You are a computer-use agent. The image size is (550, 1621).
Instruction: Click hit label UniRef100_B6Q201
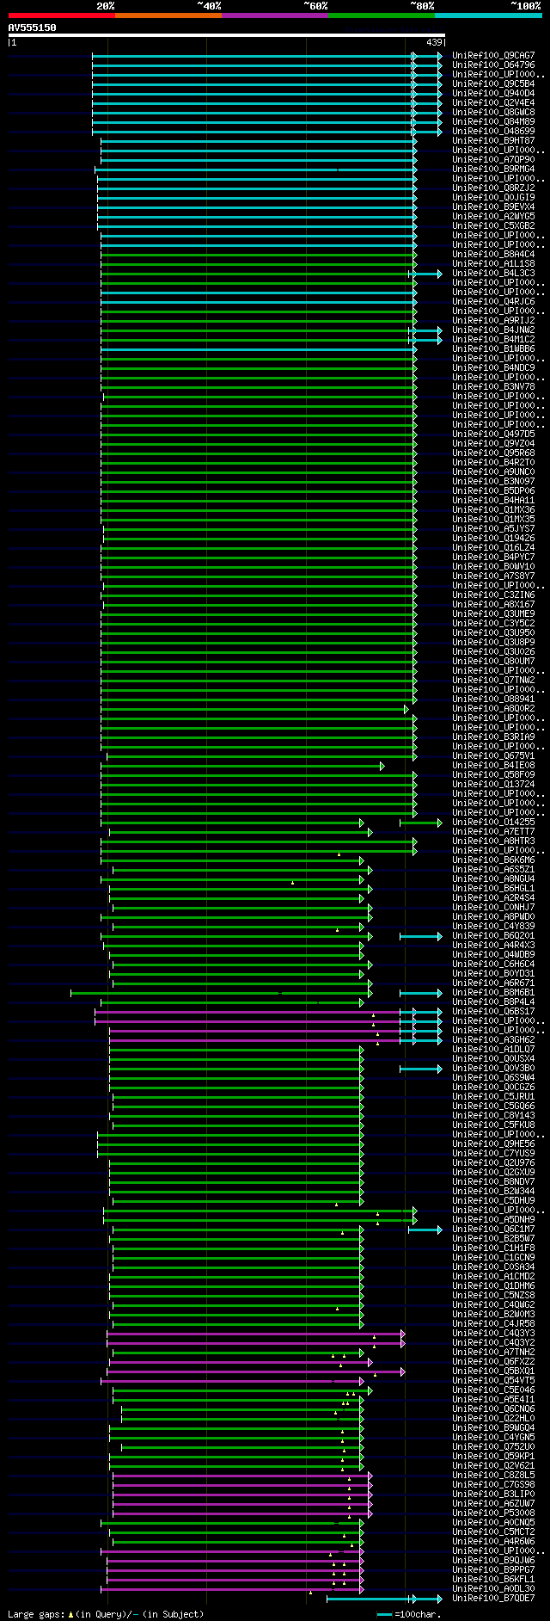pos(493,936)
